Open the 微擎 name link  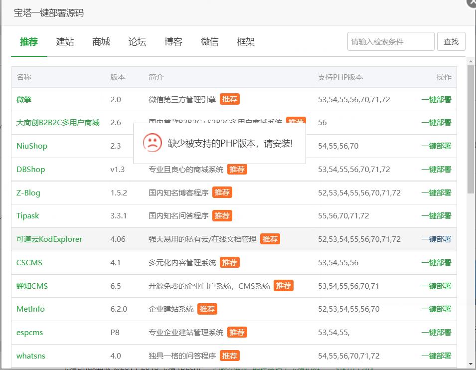[x=24, y=99]
